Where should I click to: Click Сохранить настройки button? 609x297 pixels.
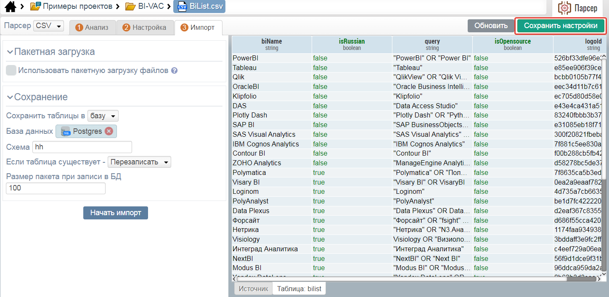click(x=560, y=26)
